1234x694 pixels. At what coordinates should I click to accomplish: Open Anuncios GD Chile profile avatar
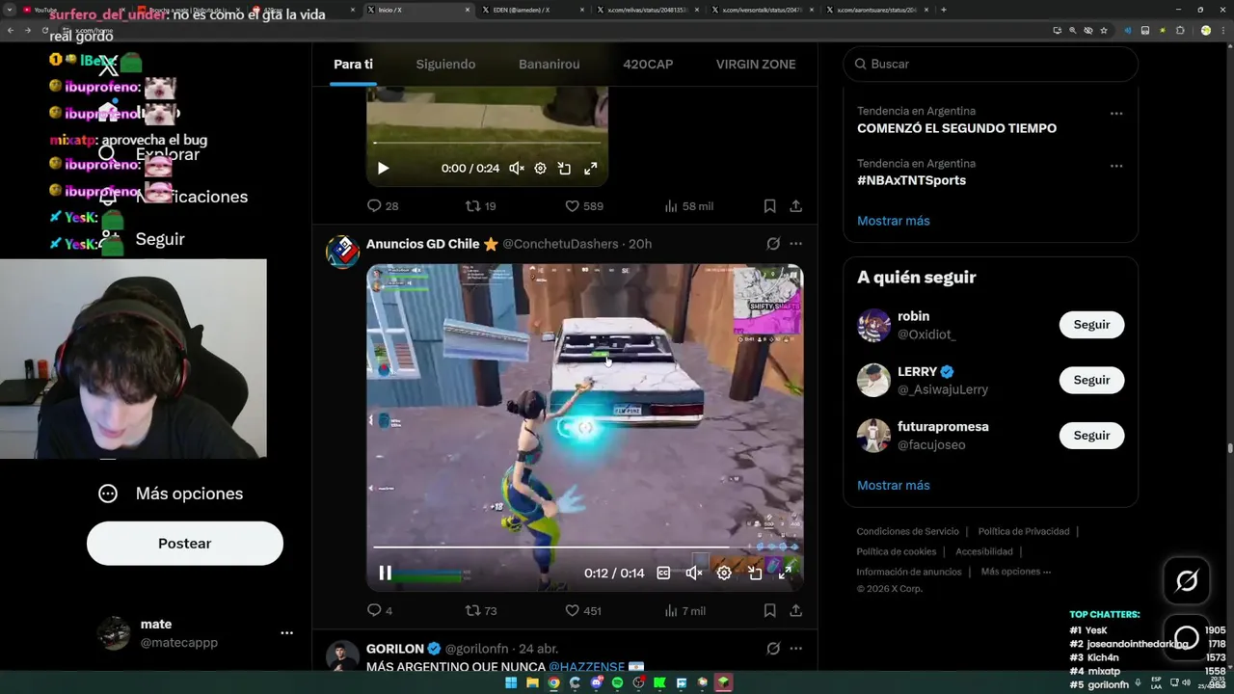pyautogui.click(x=342, y=252)
